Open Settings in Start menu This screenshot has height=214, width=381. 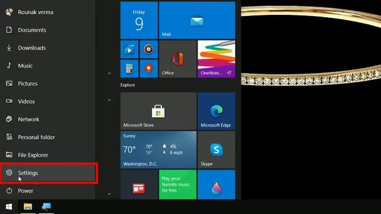[48, 173]
